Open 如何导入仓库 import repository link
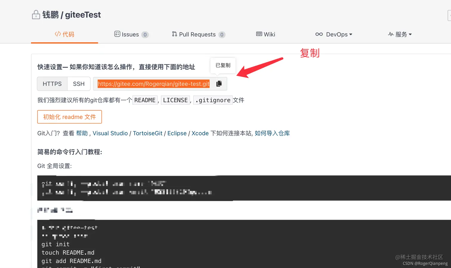This screenshot has width=451, height=268. [272, 133]
